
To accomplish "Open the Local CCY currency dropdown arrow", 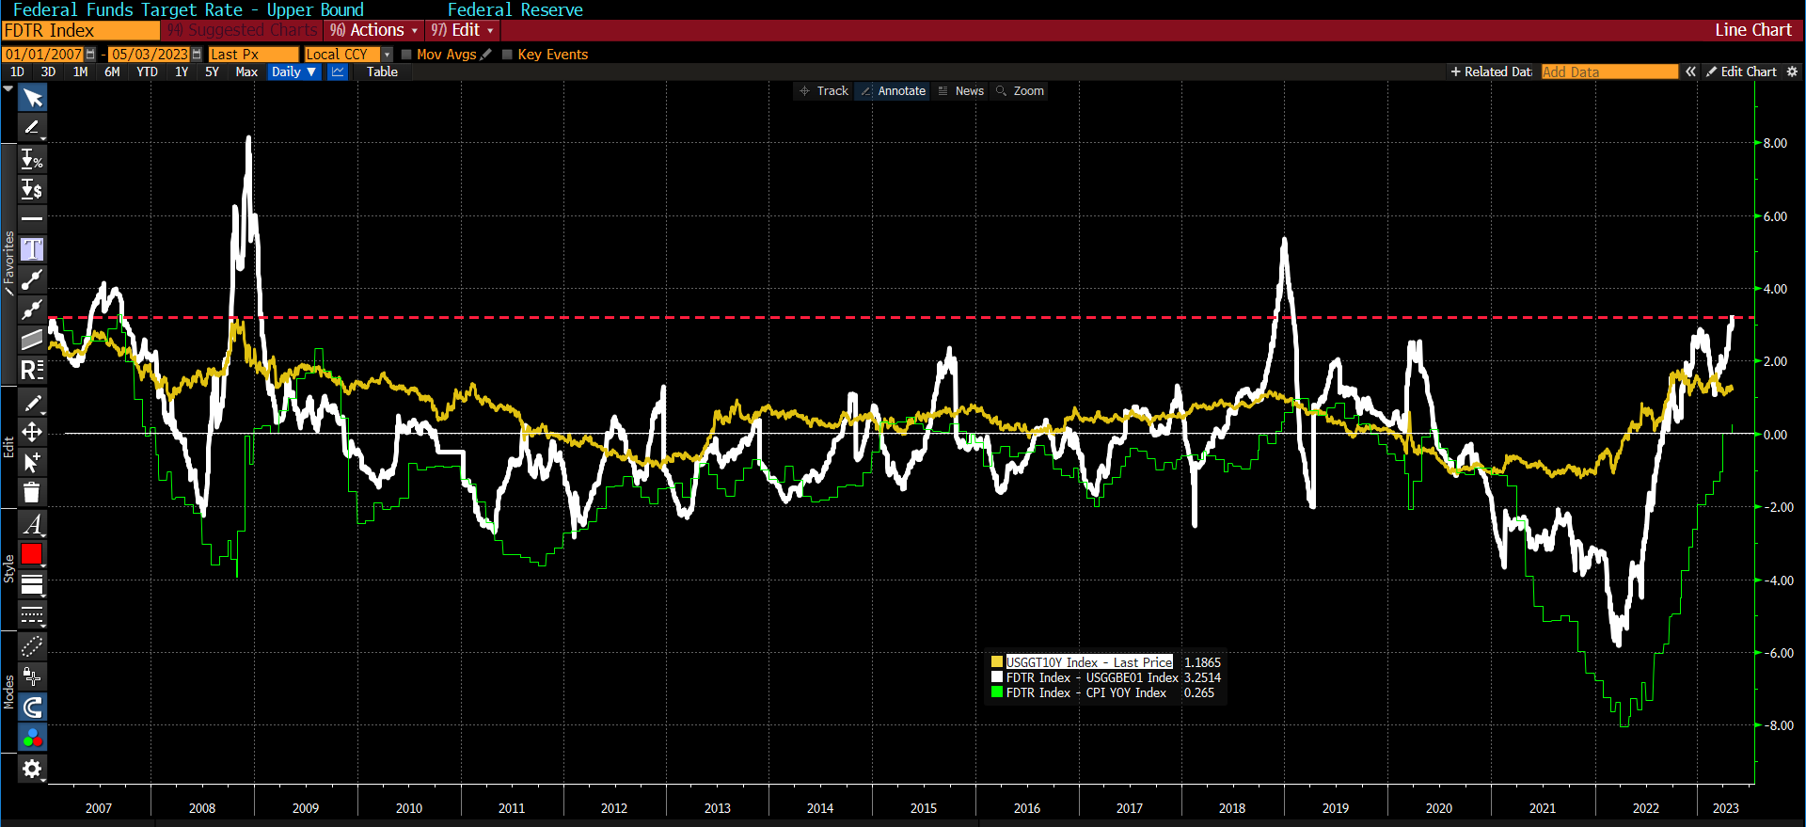I will coord(387,55).
